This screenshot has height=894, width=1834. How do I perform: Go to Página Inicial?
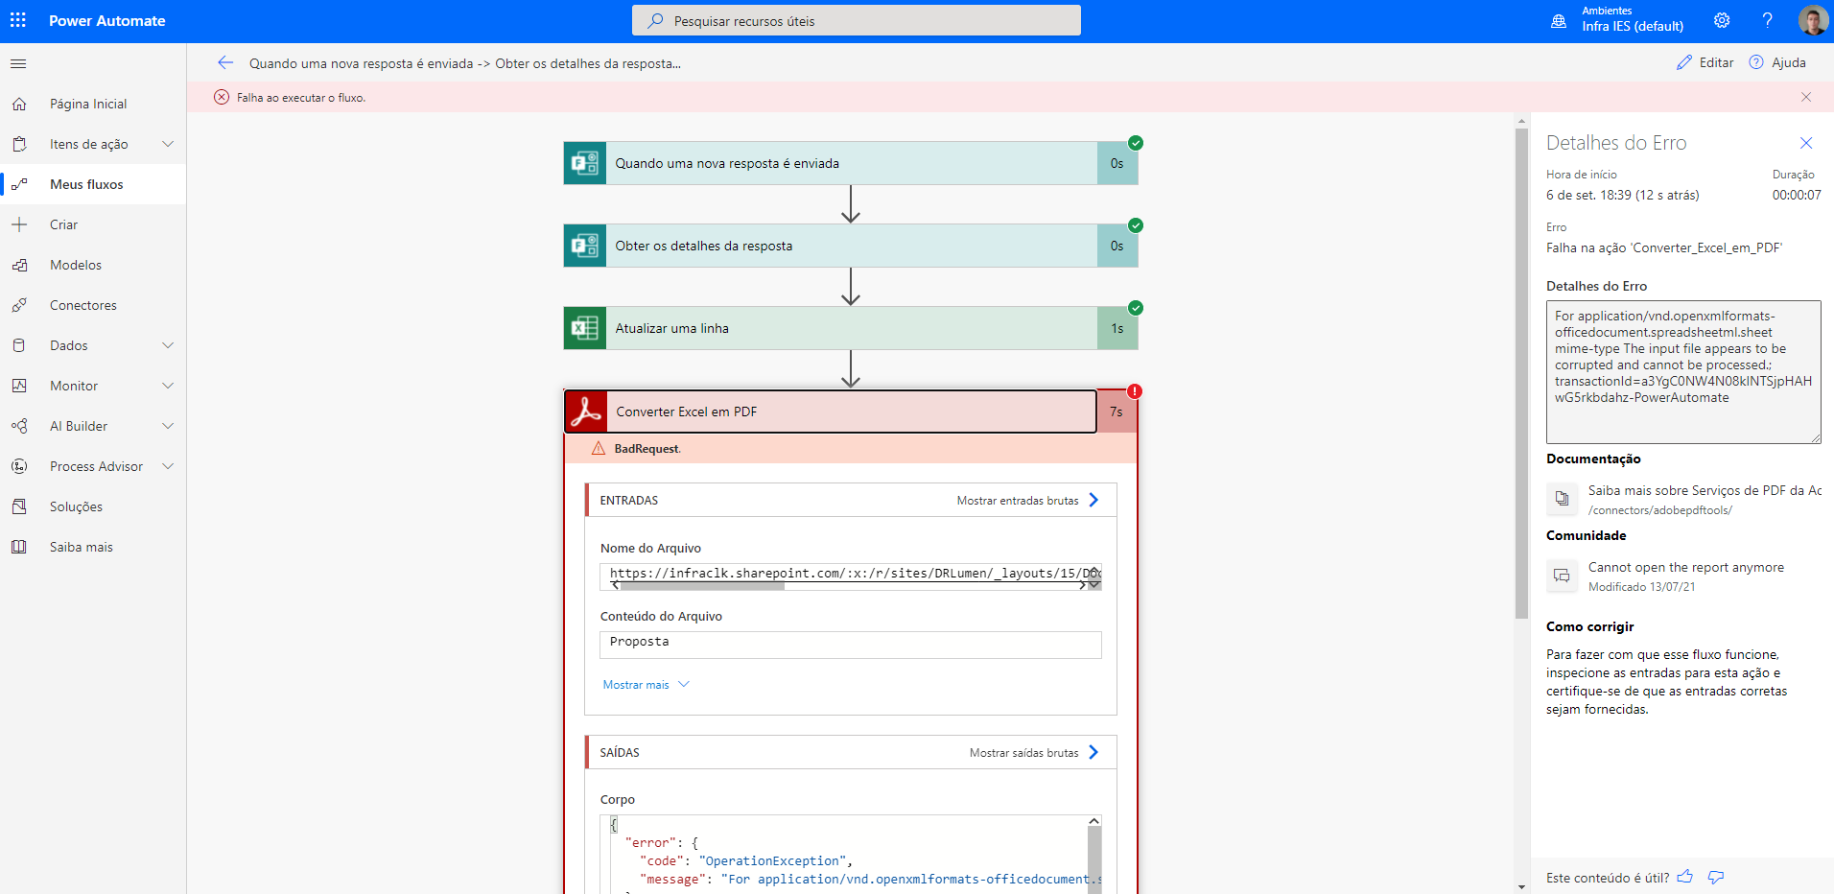87,103
